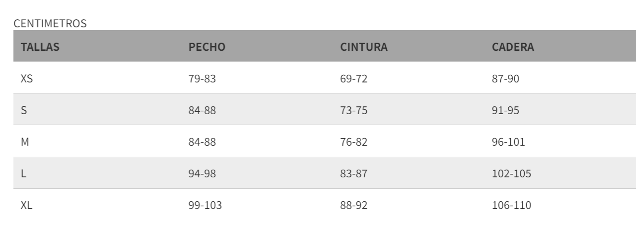Click the 79-83 chest value
The image size is (641, 231).
coord(202,79)
